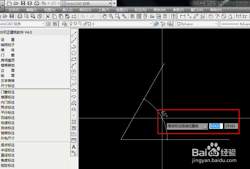This screenshot has height=169, width=250.
Task: Select the Spline draw tool
Action: (74, 84)
